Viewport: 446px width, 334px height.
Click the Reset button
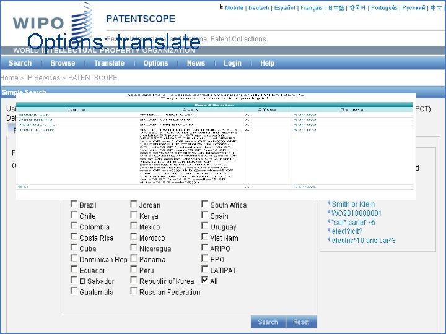(301, 322)
